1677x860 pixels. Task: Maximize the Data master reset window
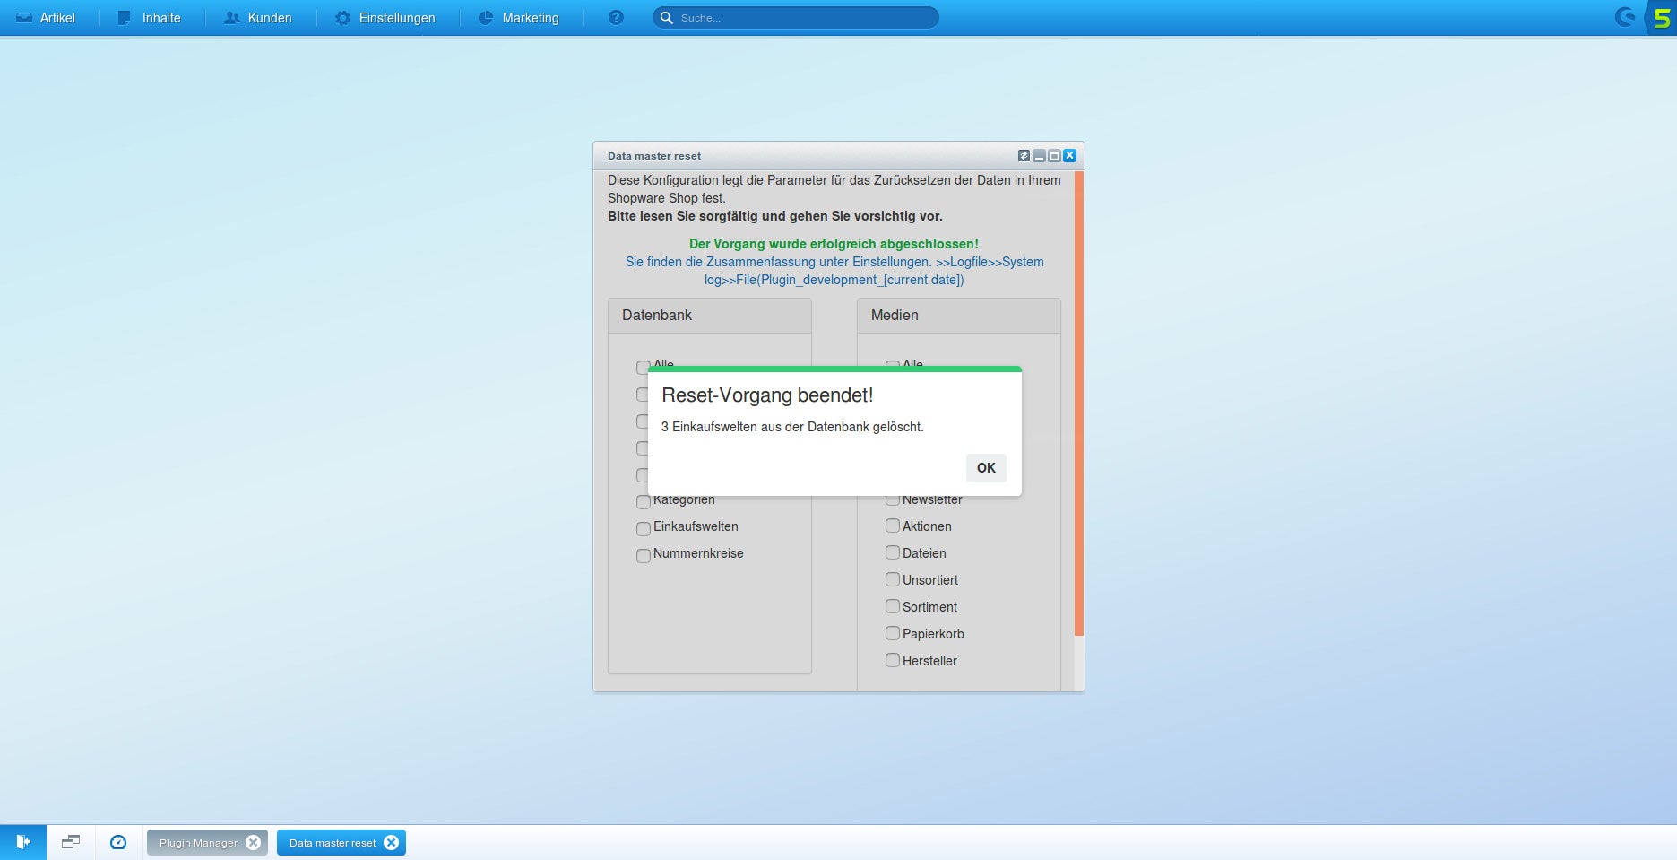[1054, 156]
